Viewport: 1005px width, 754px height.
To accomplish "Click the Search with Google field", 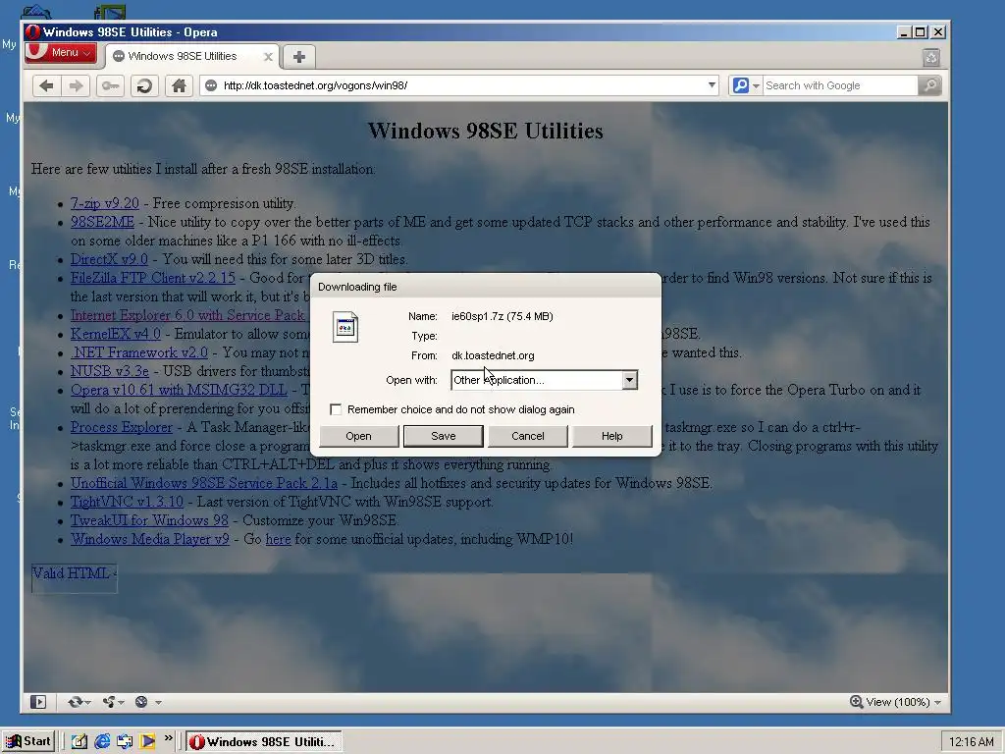I will (840, 85).
